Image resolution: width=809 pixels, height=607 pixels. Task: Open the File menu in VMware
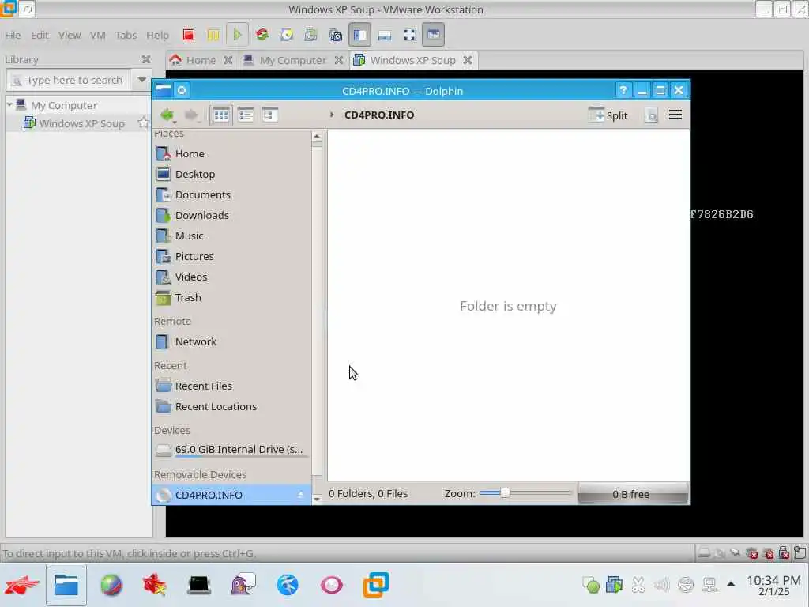point(13,35)
